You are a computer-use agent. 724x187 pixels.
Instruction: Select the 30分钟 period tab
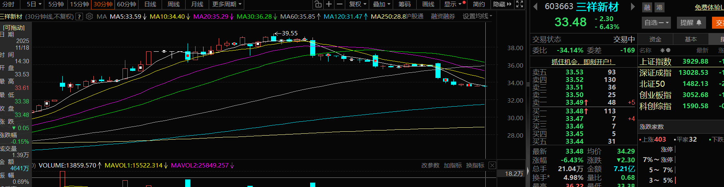103,4
